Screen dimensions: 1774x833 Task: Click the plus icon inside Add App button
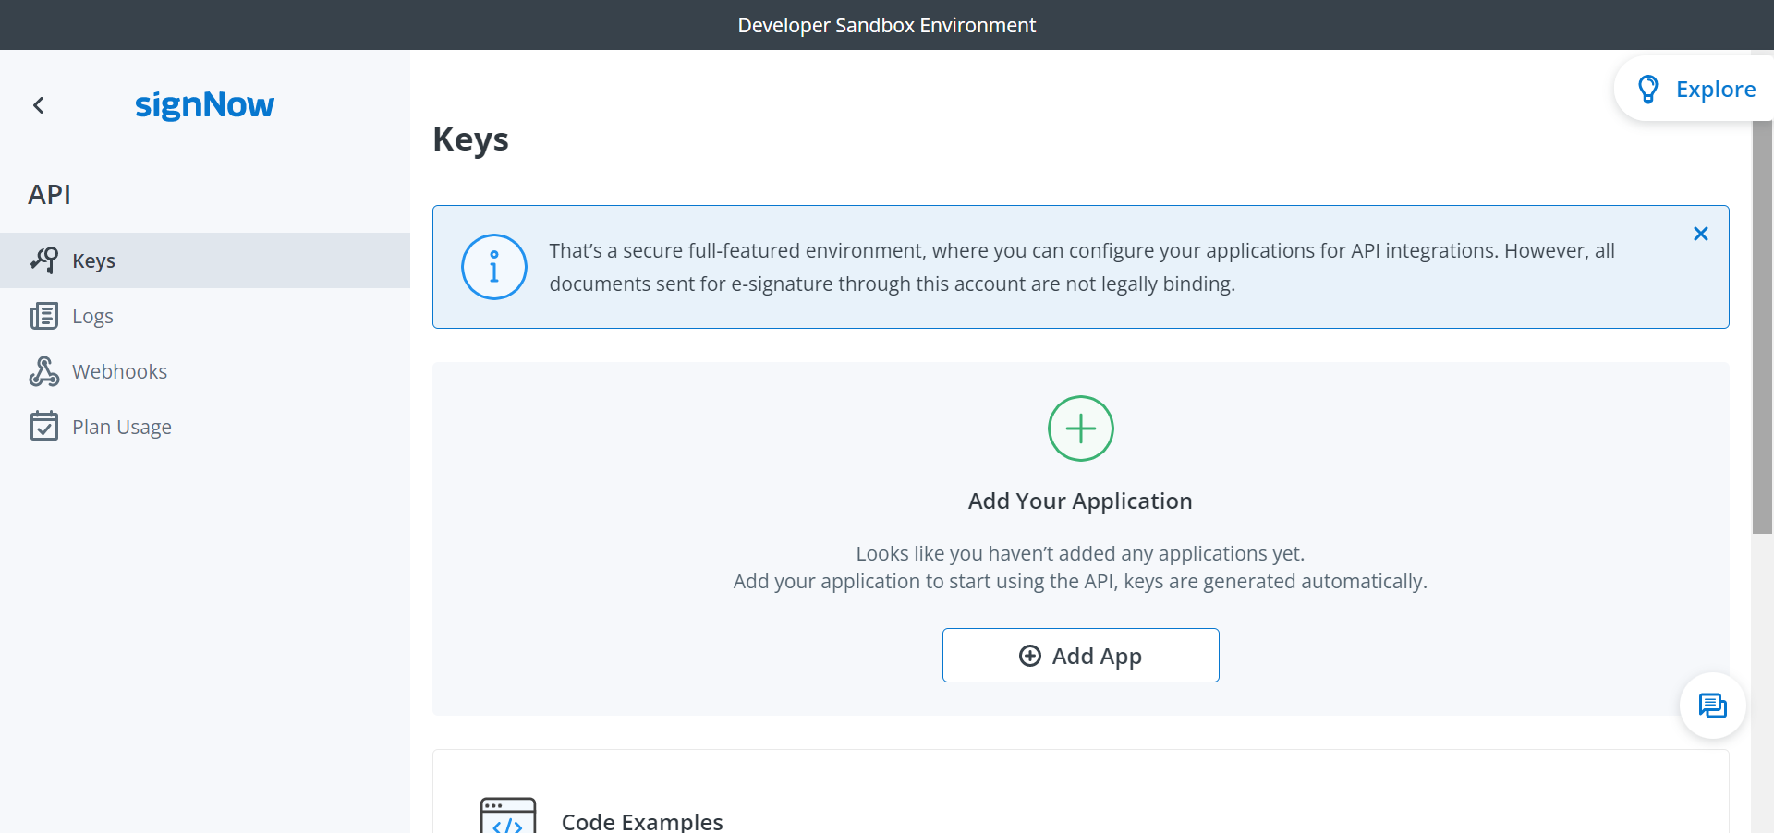coord(1029,656)
